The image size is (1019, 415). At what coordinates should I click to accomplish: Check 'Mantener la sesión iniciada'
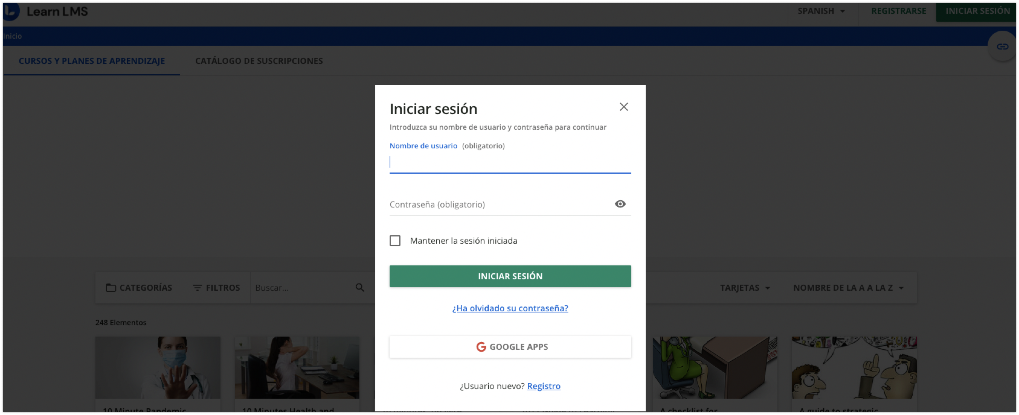(395, 240)
